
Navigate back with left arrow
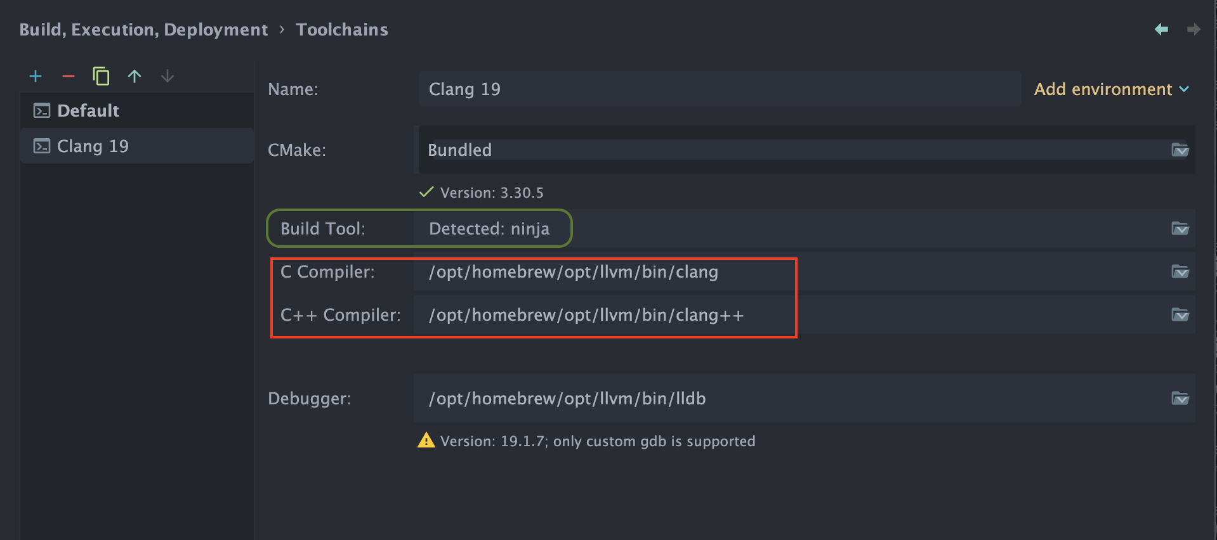(x=1161, y=29)
